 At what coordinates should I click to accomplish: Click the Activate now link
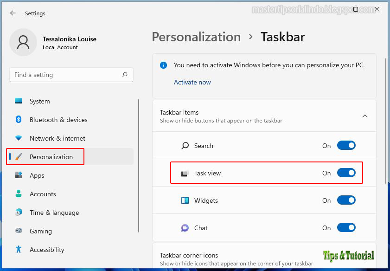click(192, 82)
